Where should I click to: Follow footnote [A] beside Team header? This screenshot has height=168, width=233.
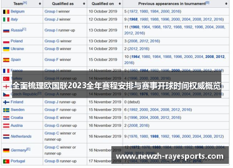coord(25,3)
